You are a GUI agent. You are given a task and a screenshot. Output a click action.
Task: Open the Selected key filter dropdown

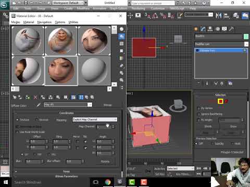pos(181,168)
